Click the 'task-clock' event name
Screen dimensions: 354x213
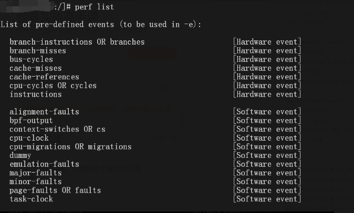tap(31, 199)
